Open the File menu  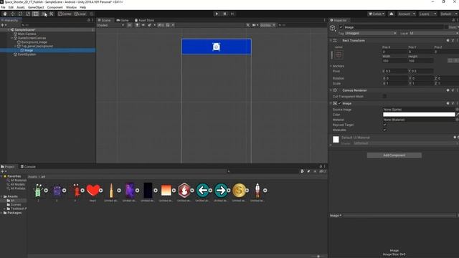pos(3,7)
